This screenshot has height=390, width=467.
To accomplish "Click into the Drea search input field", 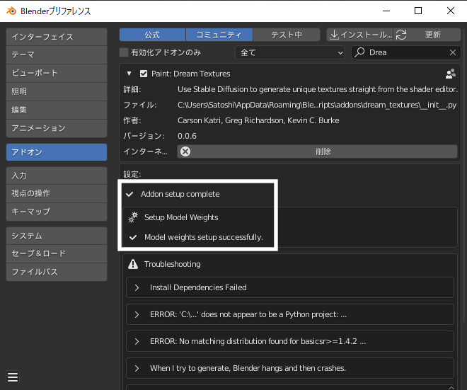I will pyautogui.click(x=406, y=53).
